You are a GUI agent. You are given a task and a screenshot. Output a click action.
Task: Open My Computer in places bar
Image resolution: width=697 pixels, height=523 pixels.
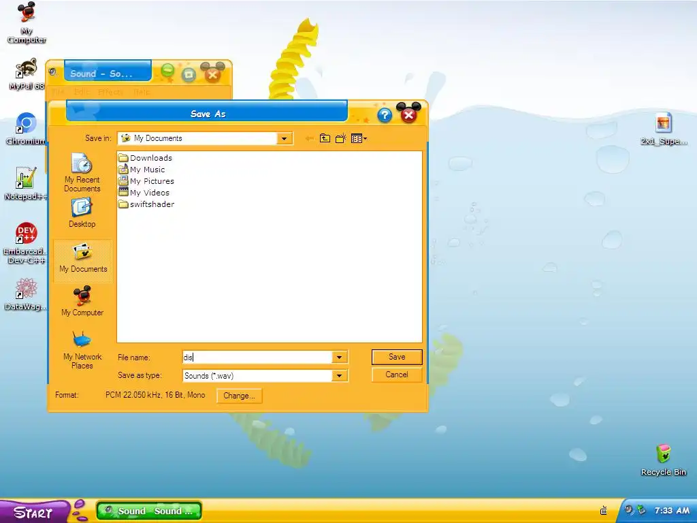pyautogui.click(x=82, y=302)
